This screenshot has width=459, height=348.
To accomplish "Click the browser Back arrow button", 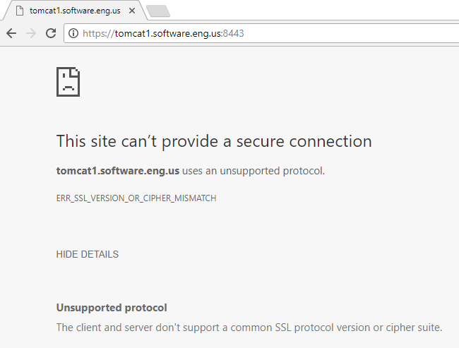I will [11, 33].
